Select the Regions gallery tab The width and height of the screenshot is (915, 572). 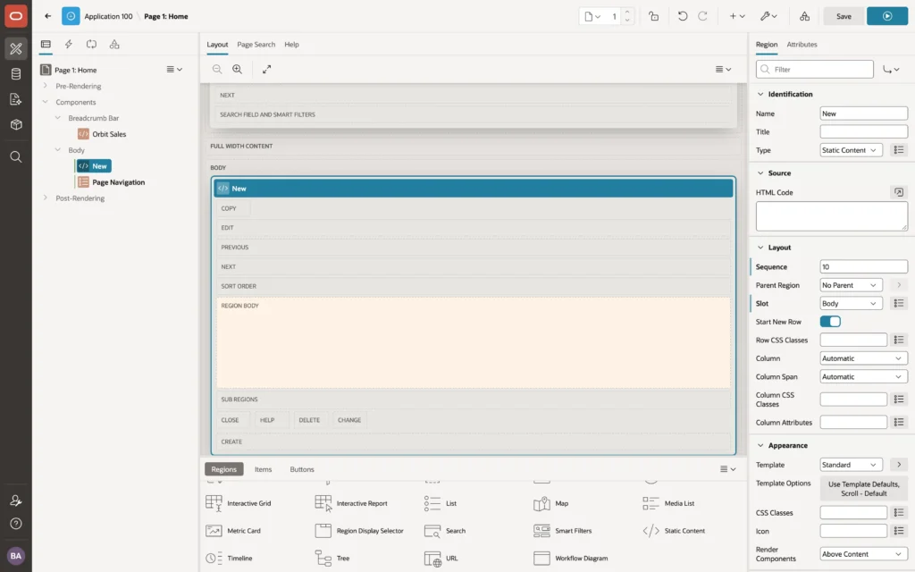223,469
